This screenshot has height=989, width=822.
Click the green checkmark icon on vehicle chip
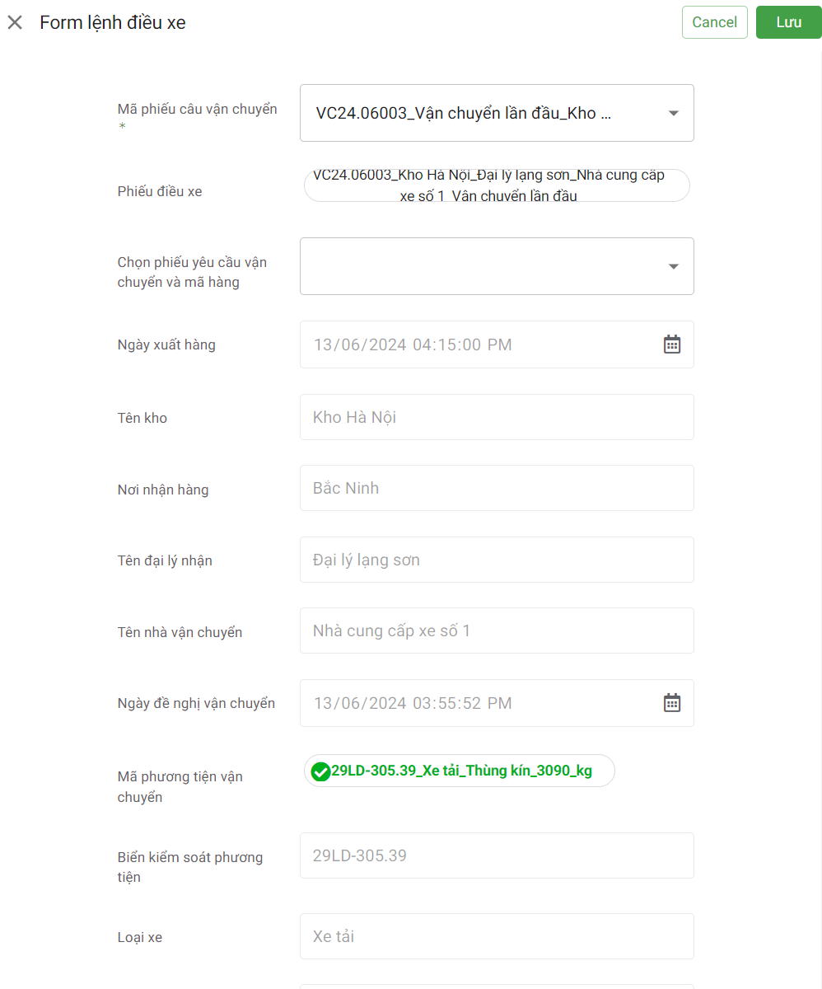pos(320,771)
